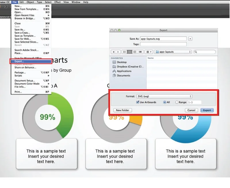Choose Save as Template... menu item
The height and width of the screenshot is (188, 230).
coord(31,36)
